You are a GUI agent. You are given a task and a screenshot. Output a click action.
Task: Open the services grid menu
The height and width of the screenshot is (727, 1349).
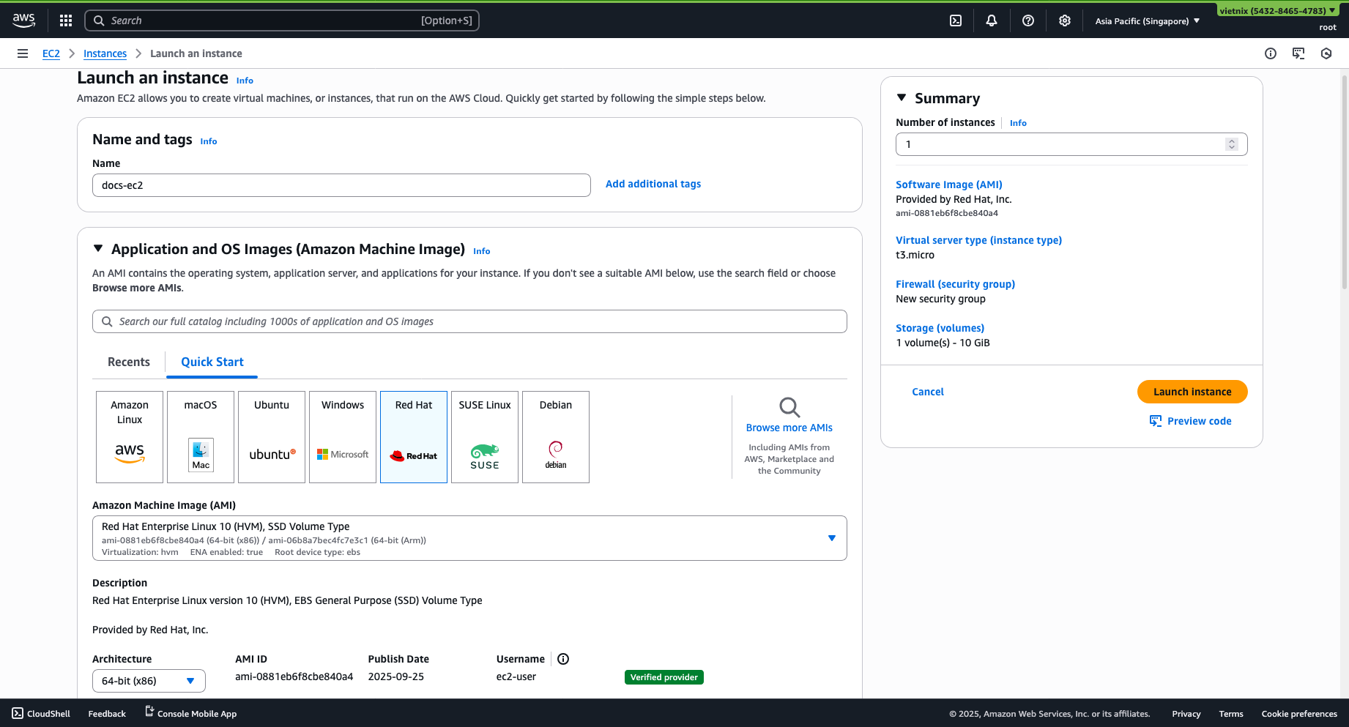click(66, 20)
